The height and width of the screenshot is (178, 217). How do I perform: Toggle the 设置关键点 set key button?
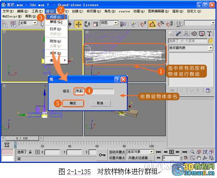(x=117, y=158)
